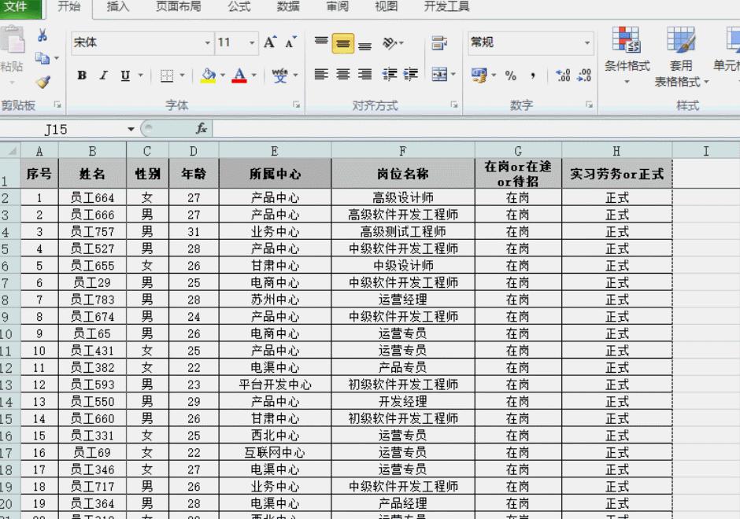Image resolution: width=740 pixels, height=519 pixels.
Task: Open the 宋体 font name dropdown
Action: click(x=208, y=42)
